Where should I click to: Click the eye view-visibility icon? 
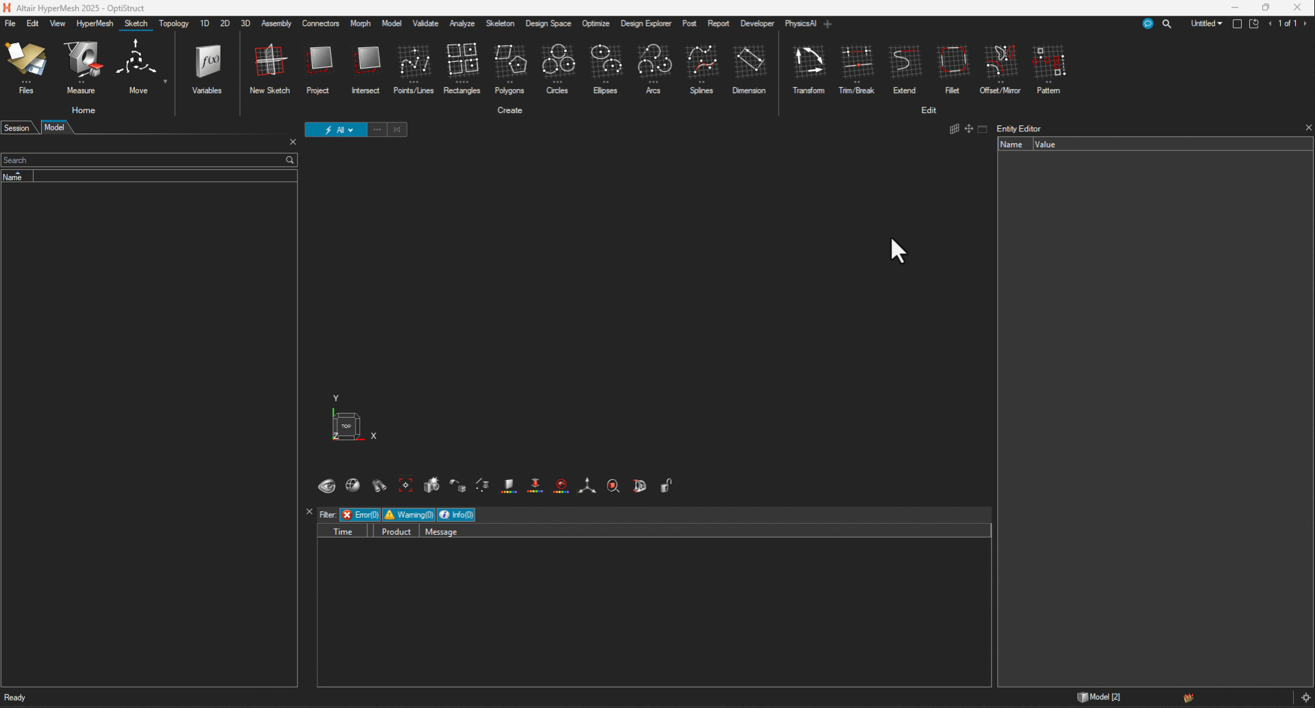(x=327, y=486)
